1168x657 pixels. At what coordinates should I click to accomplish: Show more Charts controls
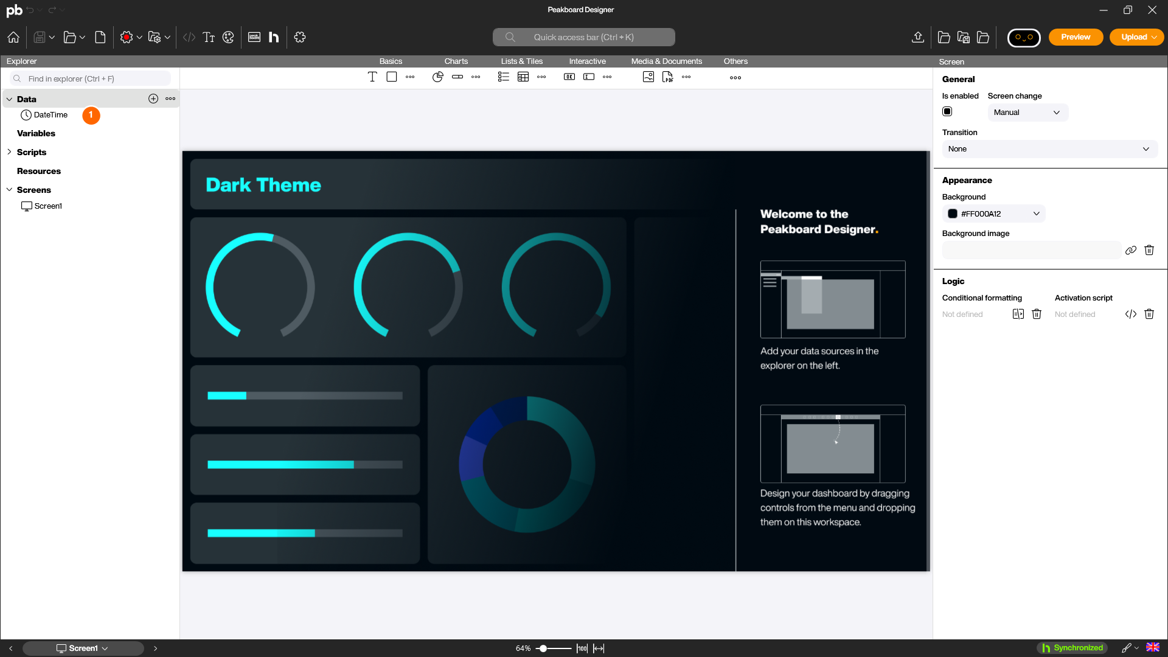coord(476,77)
